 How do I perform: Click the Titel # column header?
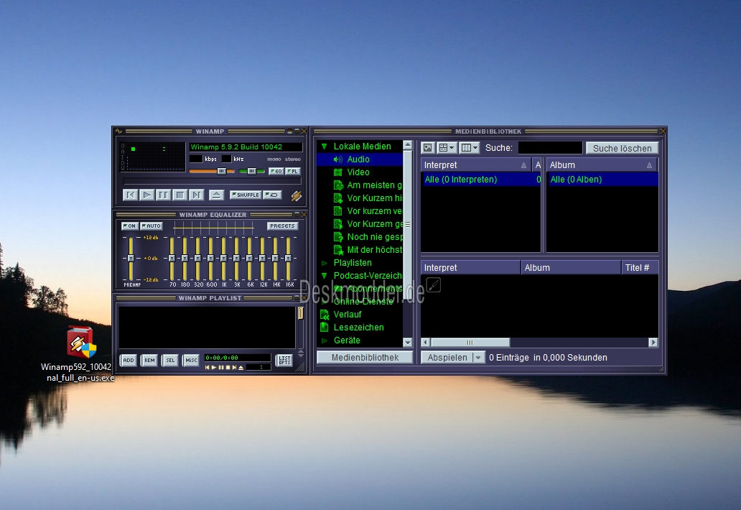click(640, 267)
